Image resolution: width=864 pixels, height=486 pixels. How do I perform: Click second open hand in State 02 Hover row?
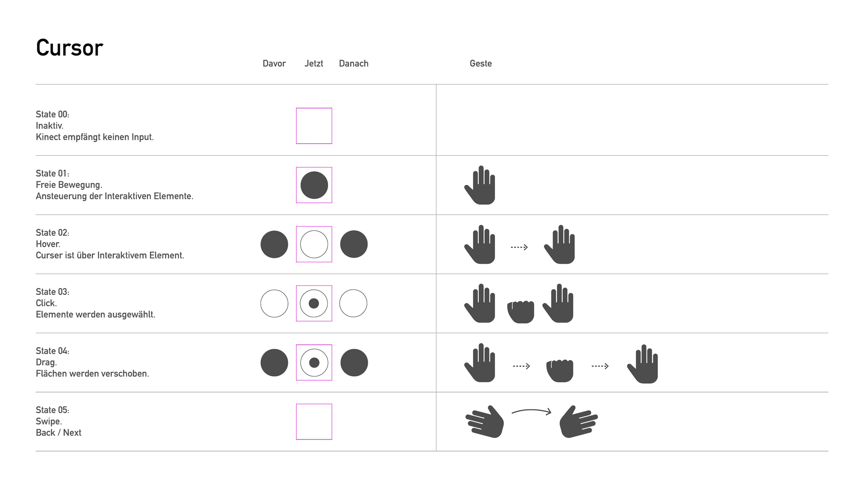click(559, 244)
